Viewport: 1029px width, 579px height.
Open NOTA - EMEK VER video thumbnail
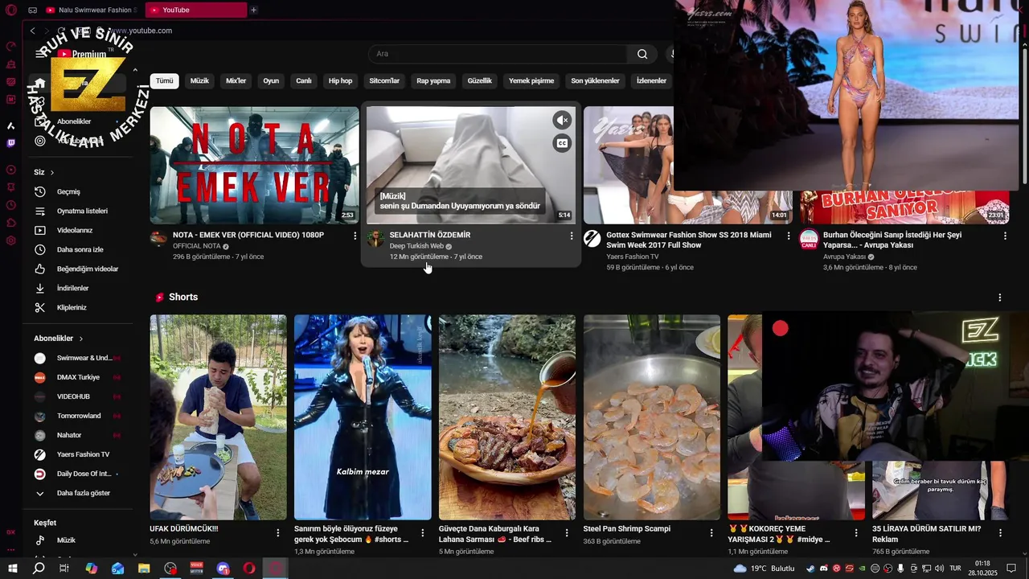pyautogui.click(x=254, y=165)
